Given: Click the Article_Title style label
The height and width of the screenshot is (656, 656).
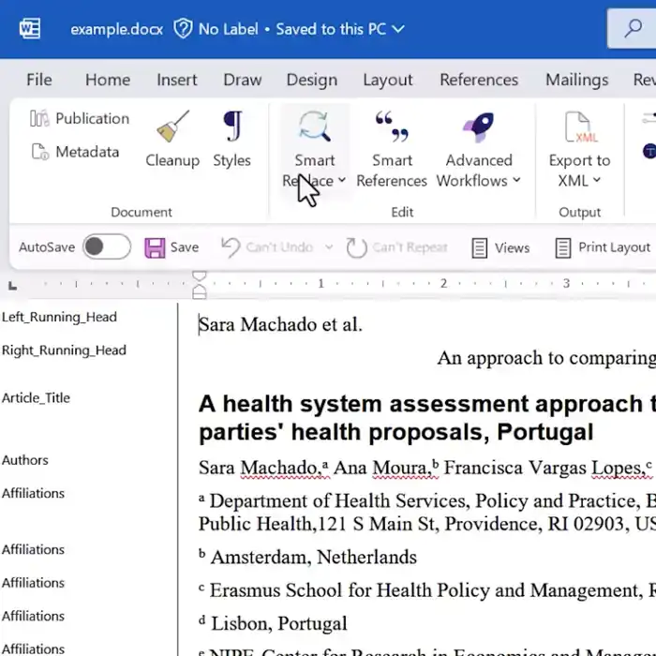Looking at the screenshot, I should point(36,397).
